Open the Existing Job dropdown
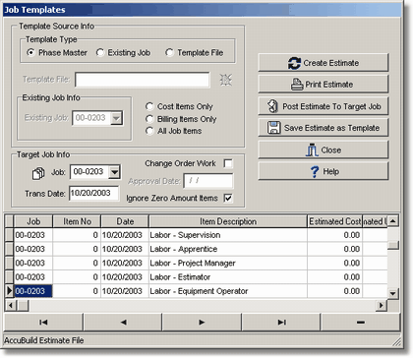The height and width of the screenshot is (358, 413). pos(116,118)
